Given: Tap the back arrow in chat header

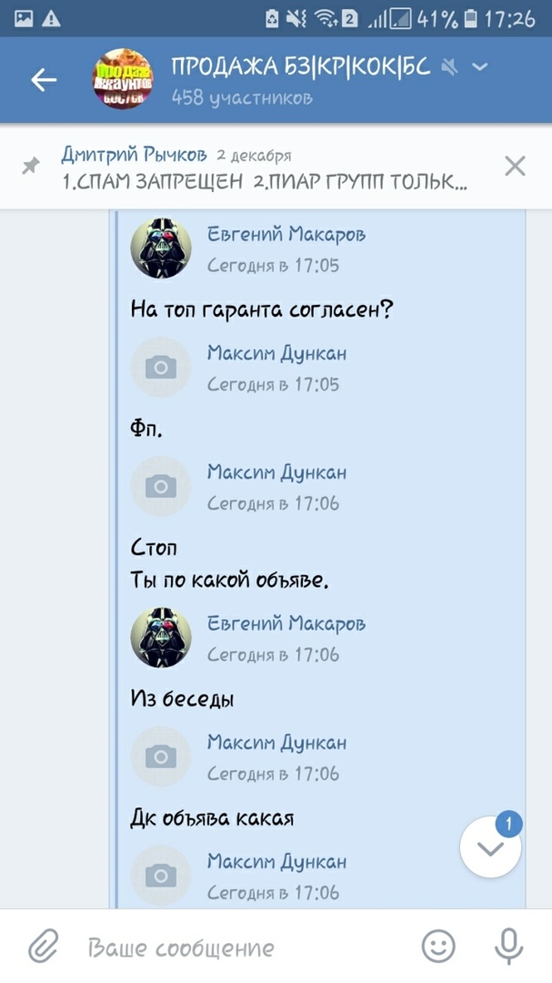Looking at the screenshot, I should [x=44, y=79].
